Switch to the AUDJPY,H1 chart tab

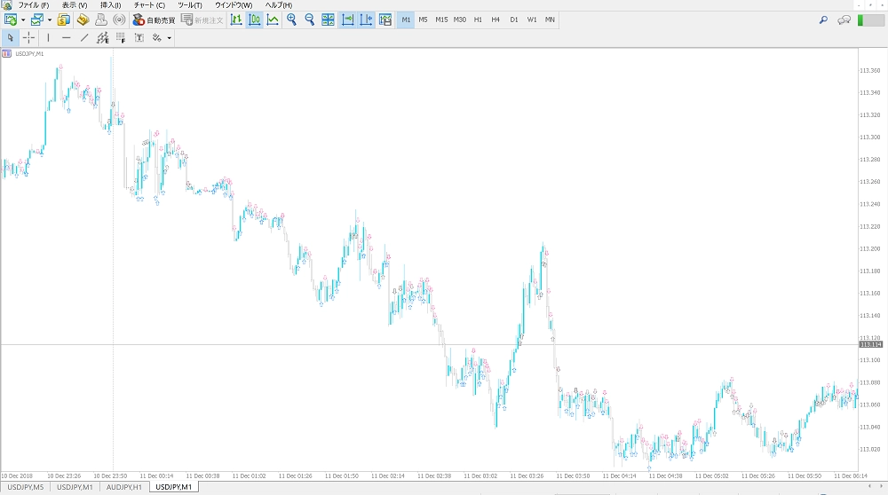[124, 487]
